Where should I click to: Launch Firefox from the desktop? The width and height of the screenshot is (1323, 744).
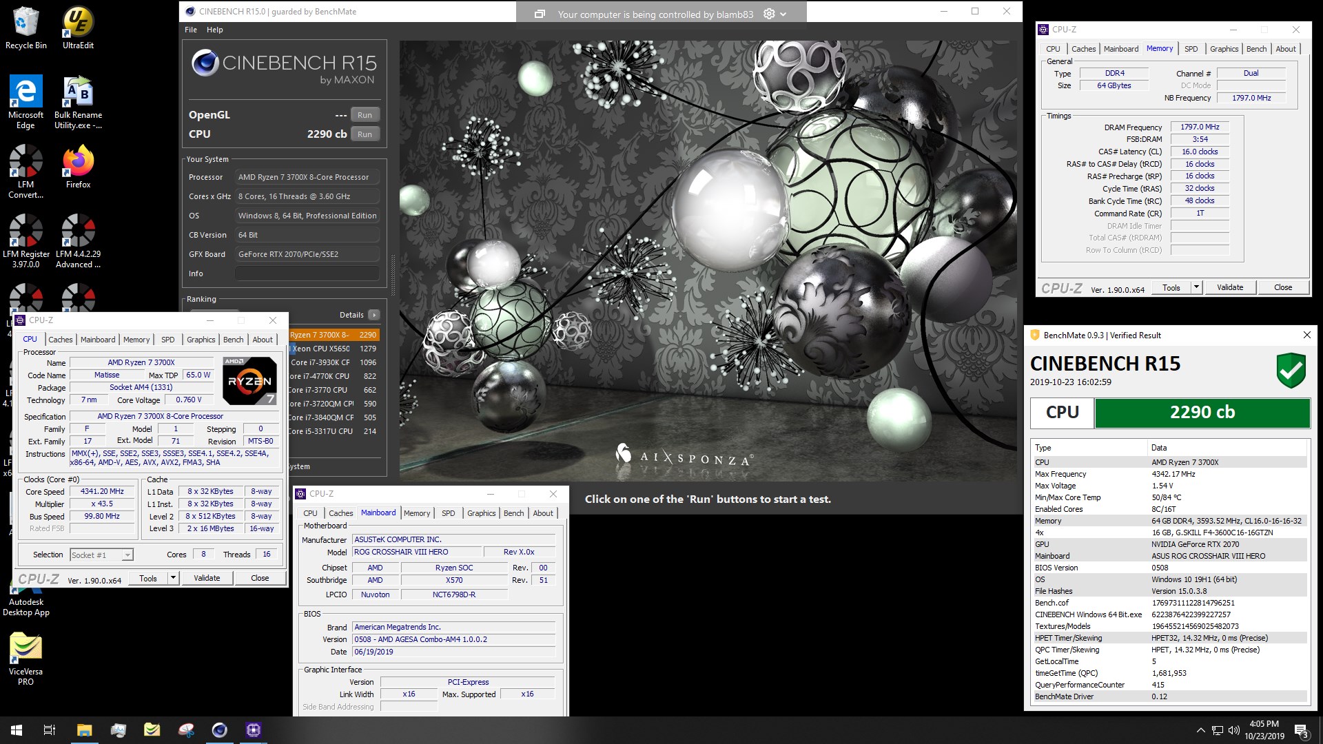pyautogui.click(x=78, y=167)
